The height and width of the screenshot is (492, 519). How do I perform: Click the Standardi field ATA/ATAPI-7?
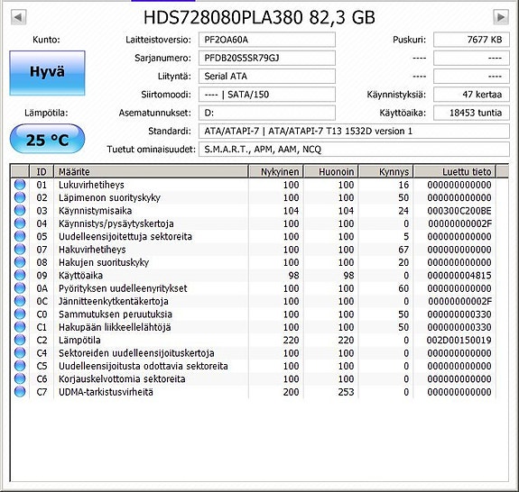click(354, 132)
